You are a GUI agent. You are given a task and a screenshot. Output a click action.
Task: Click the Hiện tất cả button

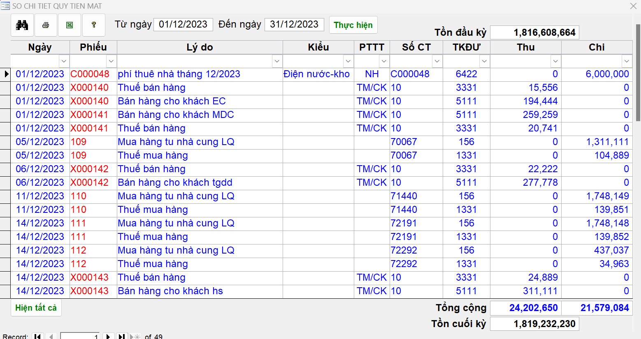(36, 308)
